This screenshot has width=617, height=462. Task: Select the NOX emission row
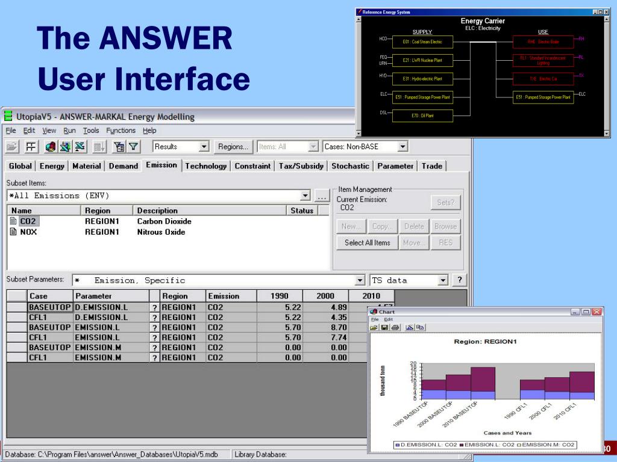coord(168,232)
